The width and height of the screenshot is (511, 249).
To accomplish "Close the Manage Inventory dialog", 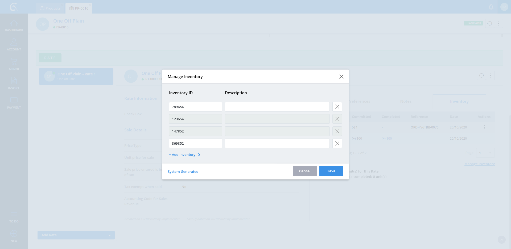I will 341,77.
